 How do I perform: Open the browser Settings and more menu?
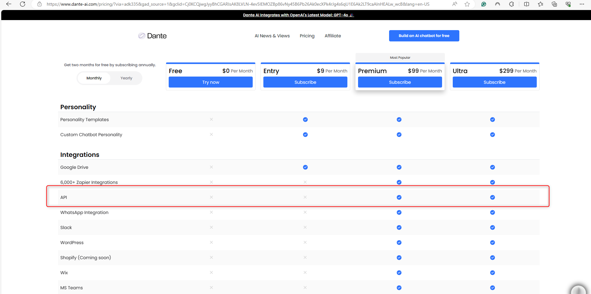(582, 4)
